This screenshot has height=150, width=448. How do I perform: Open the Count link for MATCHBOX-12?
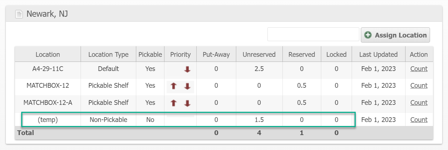(419, 86)
